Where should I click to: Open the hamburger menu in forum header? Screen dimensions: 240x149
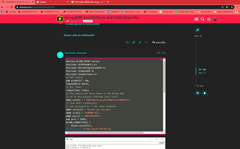coord(209,19)
